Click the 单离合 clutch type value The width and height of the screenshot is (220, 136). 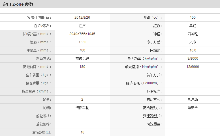pos(193,108)
